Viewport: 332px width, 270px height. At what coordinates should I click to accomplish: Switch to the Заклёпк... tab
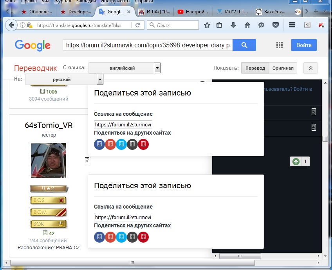[x=271, y=12]
